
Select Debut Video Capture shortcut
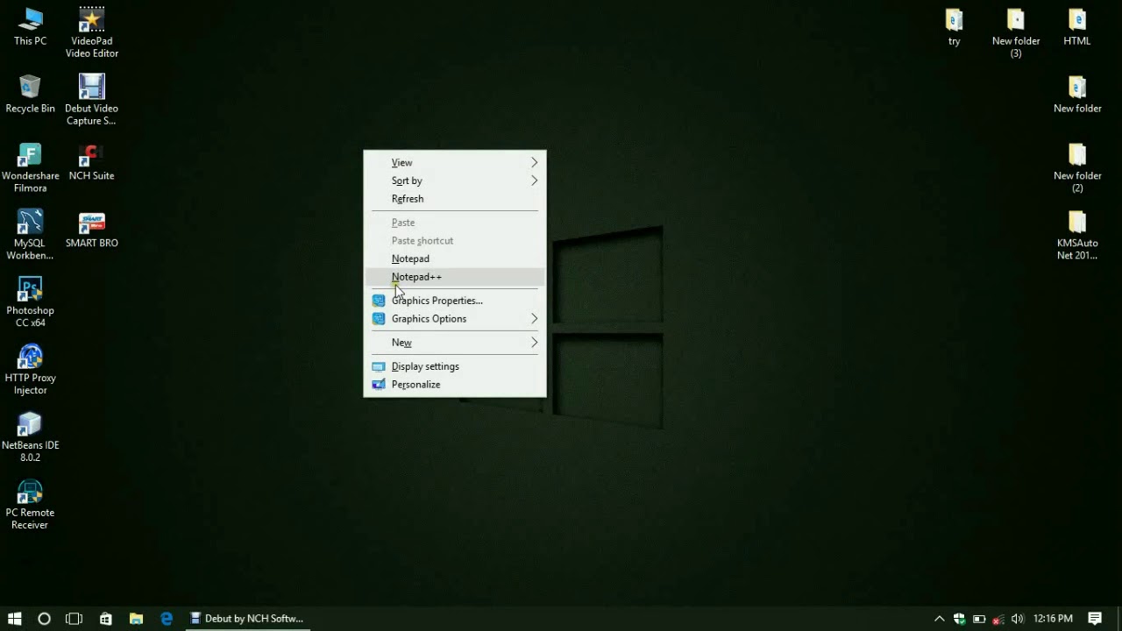pos(92,100)
